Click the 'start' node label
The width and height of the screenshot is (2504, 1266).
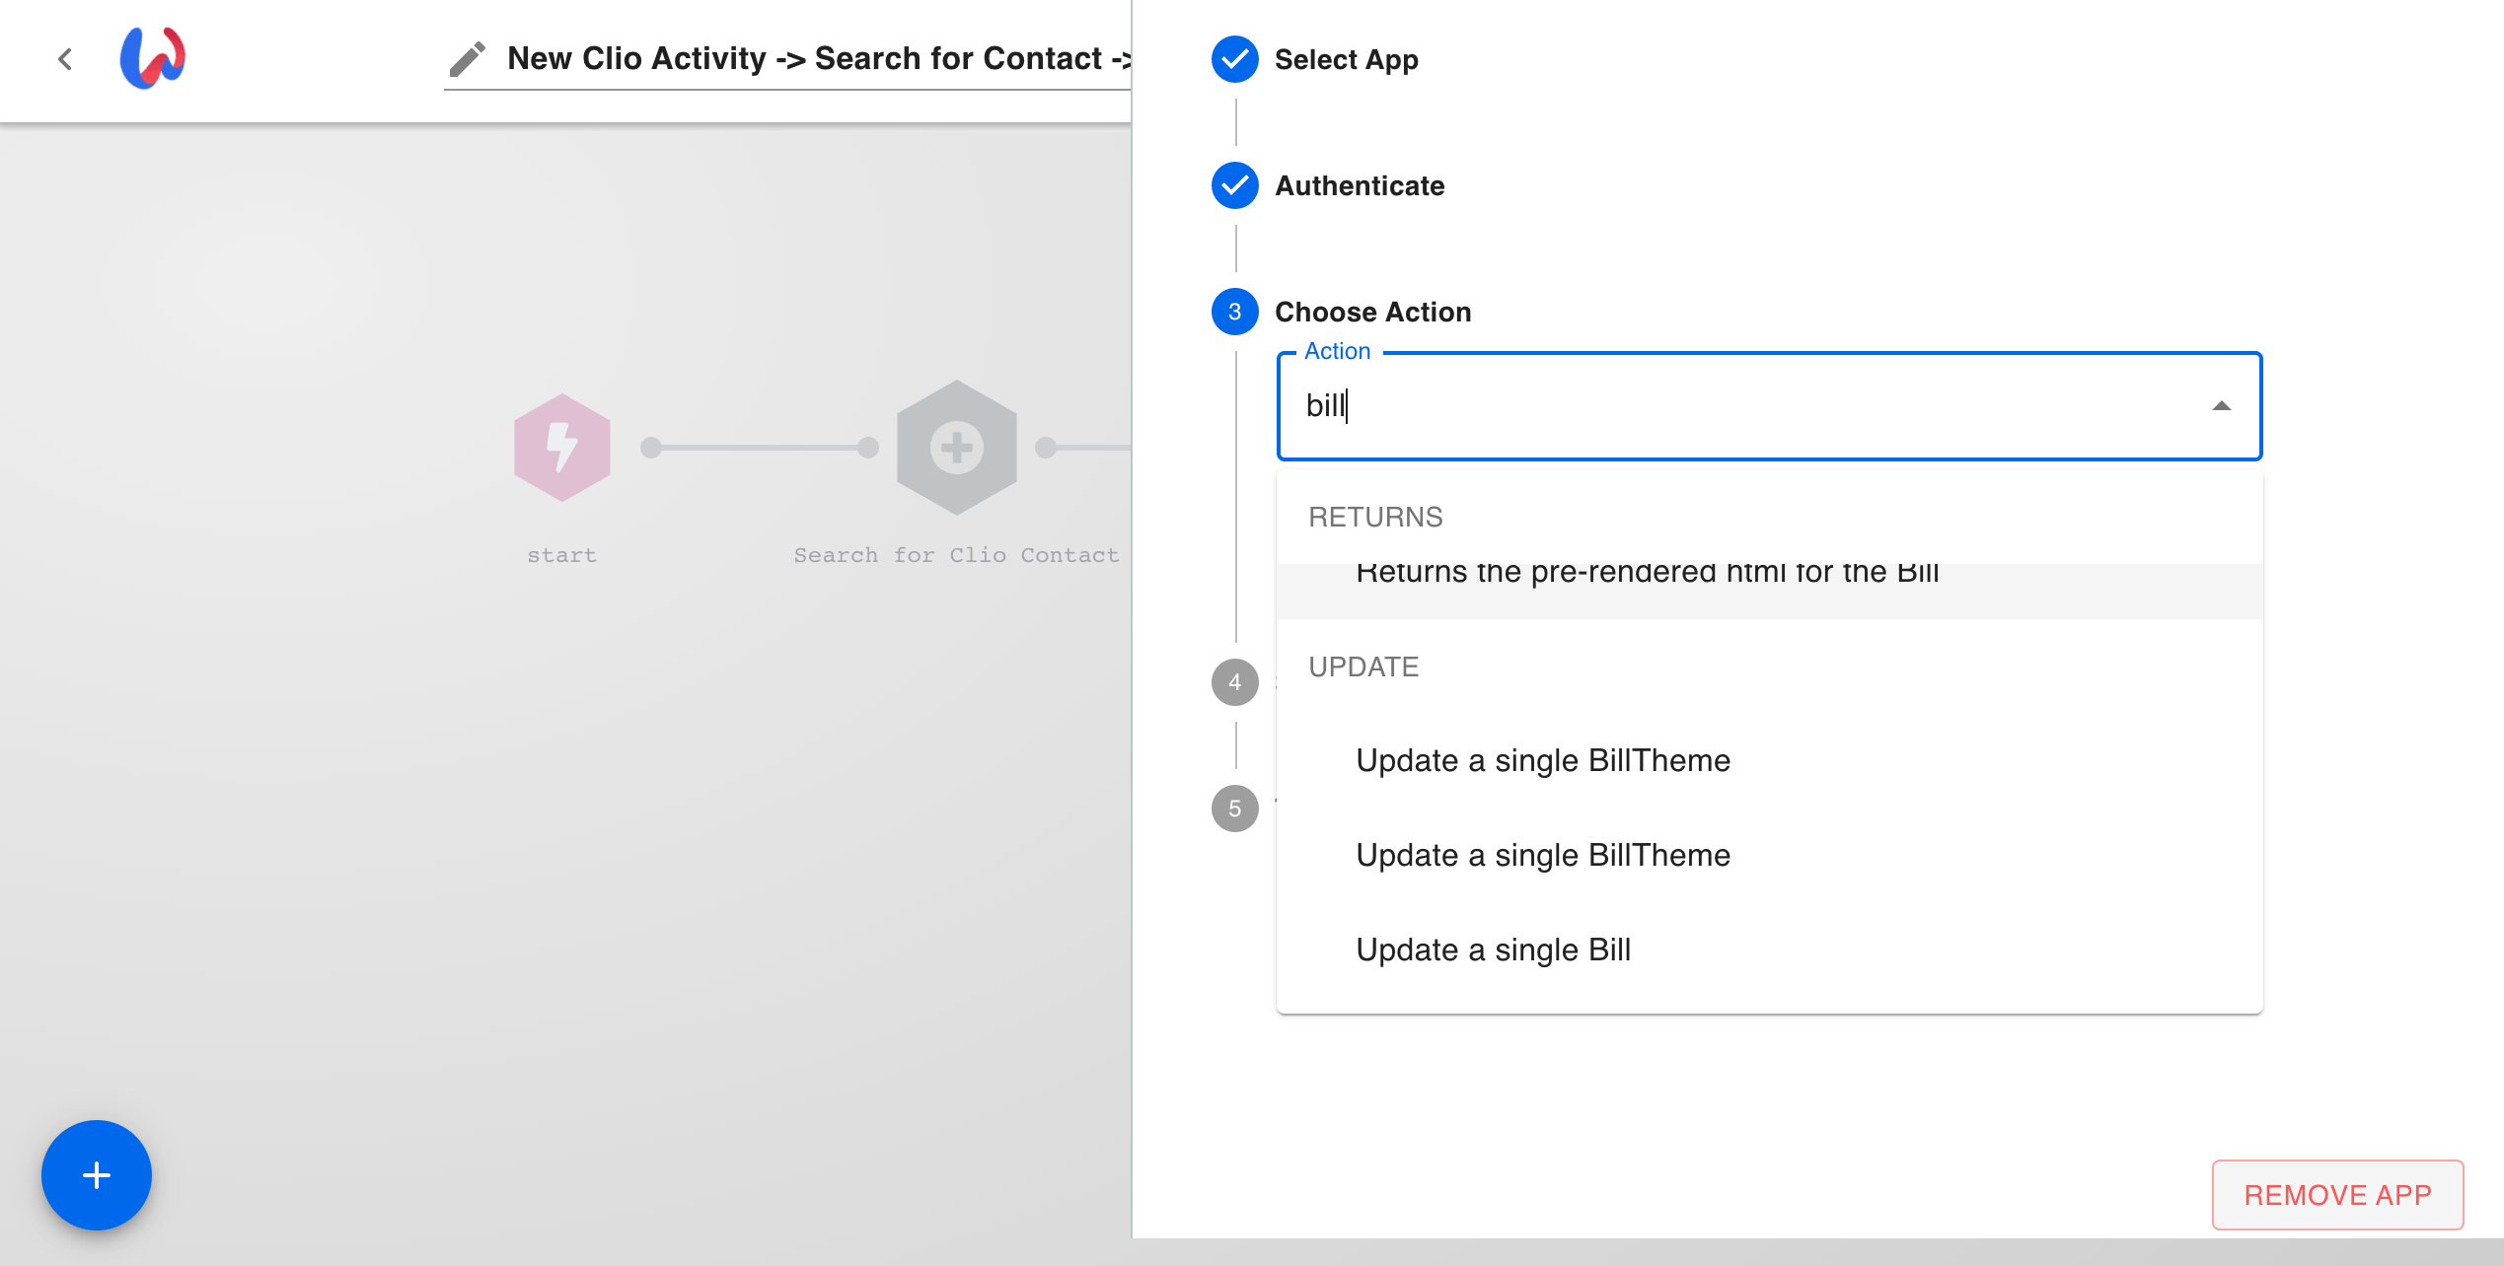pos(562,555)
